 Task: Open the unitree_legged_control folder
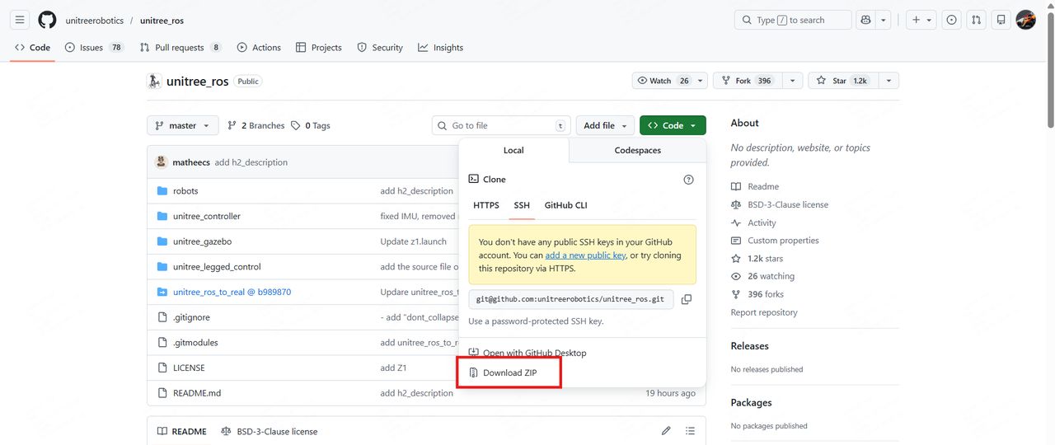pyautogui.click(x=217, y=267)
